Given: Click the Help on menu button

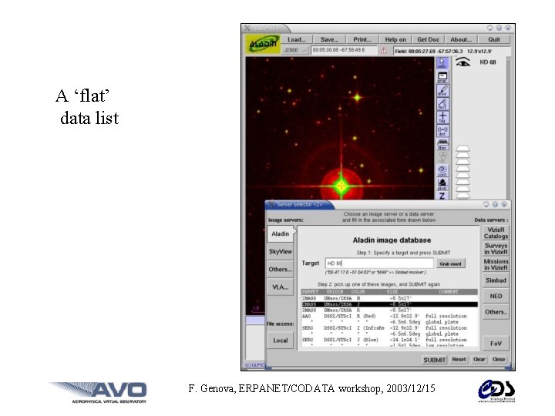Looking at the screenshot, I should point(395,39).
